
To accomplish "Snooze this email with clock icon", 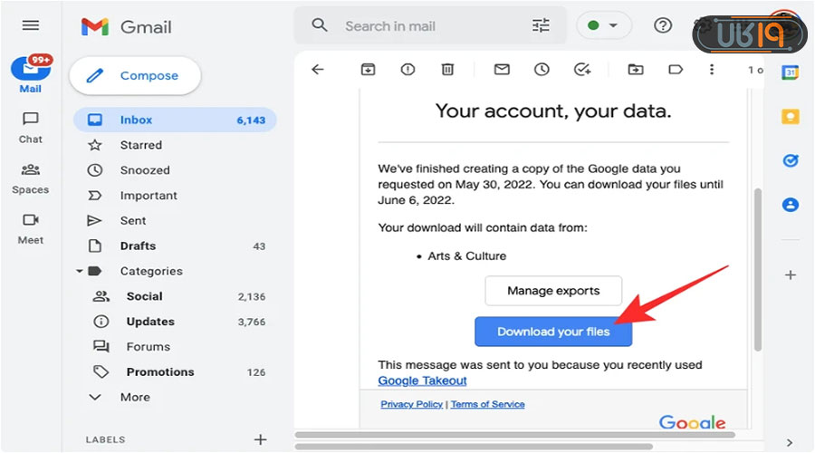I will pos(542,69).
